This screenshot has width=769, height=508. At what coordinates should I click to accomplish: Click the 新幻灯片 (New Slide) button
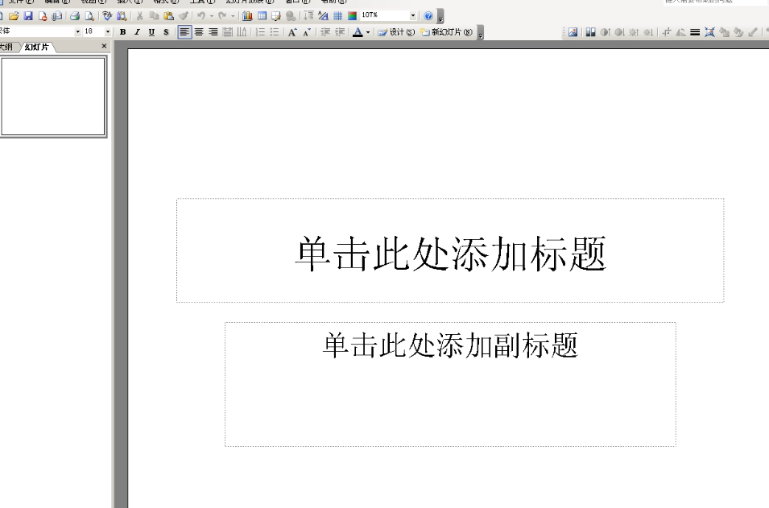pos(446,32)
